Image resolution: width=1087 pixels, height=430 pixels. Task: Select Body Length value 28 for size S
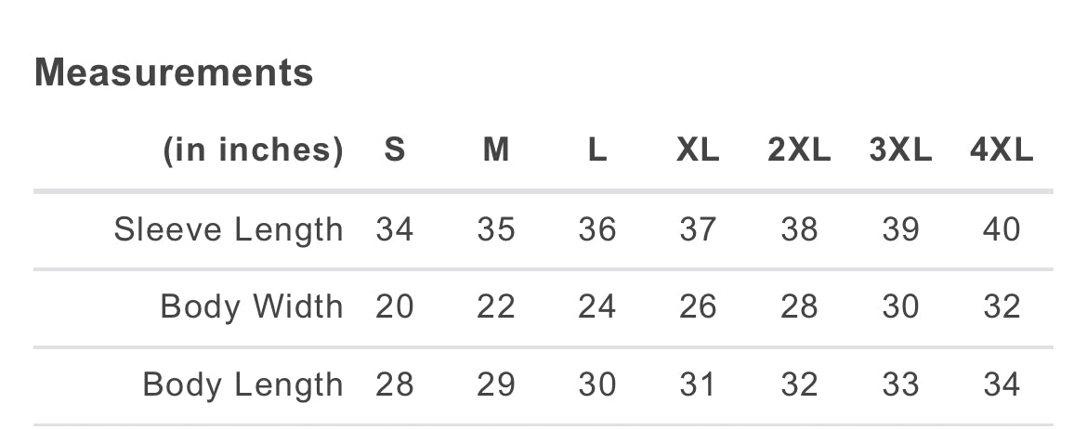coord(395,384)
